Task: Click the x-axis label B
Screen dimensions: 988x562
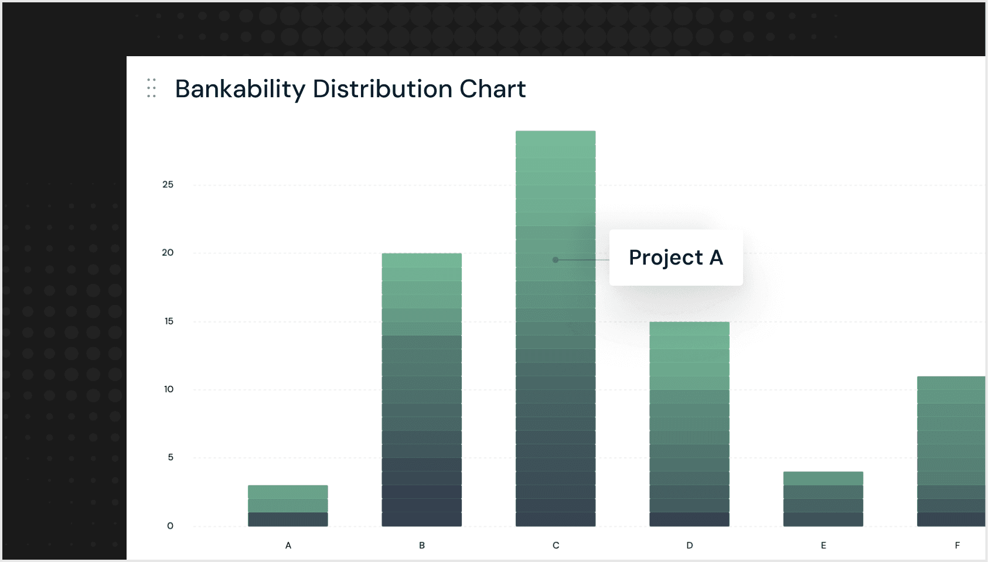Action: click(422, 545)
